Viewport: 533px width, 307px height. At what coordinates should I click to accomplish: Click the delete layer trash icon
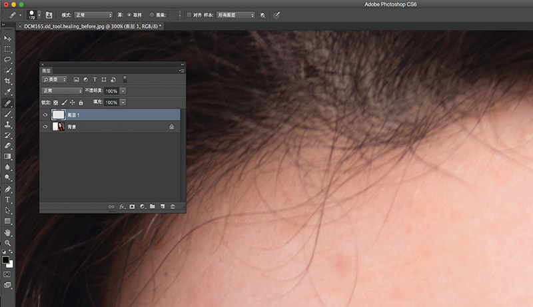pos(173,207)
